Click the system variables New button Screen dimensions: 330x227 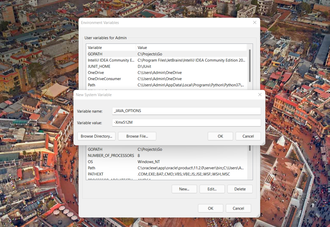184,189
